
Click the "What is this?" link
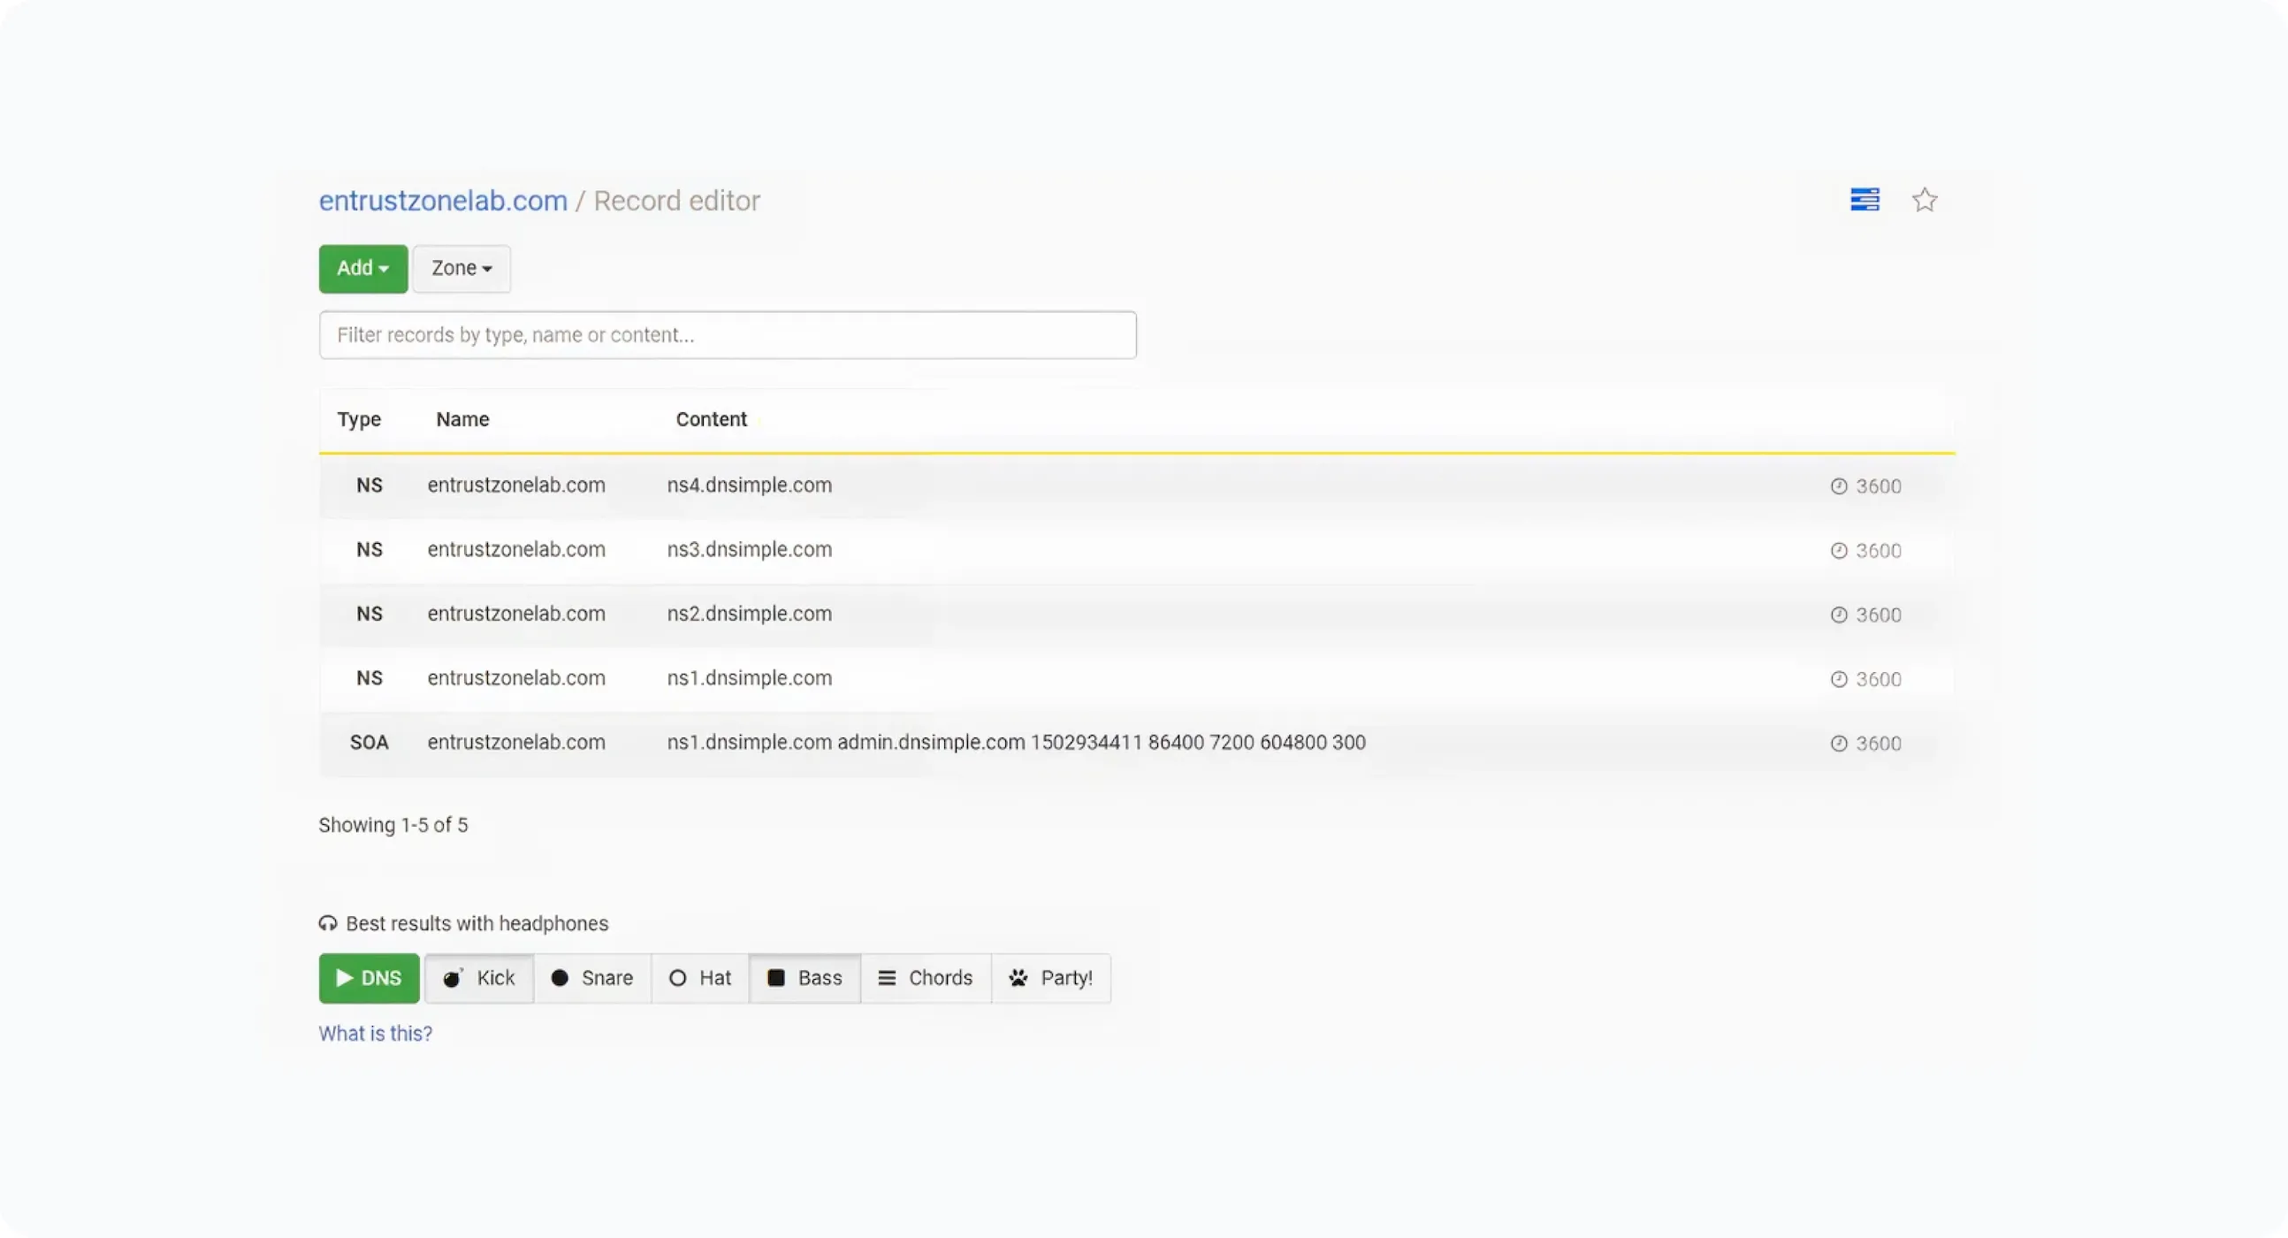point(375,1034)
